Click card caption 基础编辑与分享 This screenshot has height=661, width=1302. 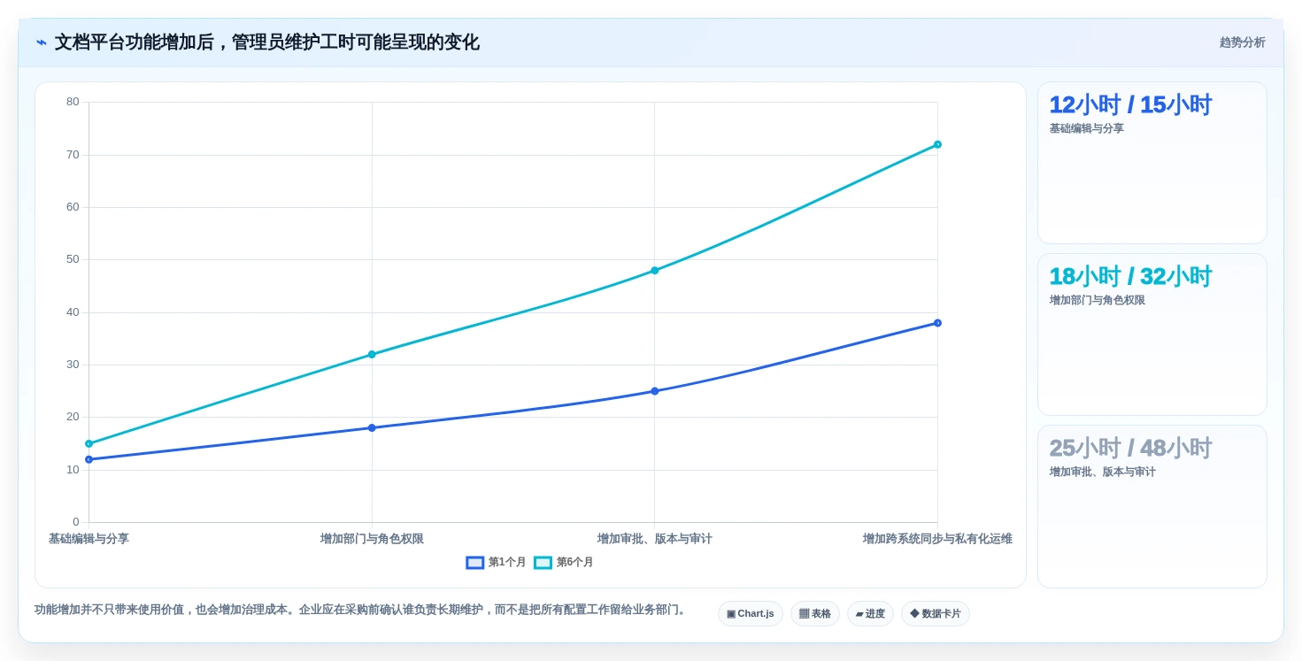(1087, 128)
